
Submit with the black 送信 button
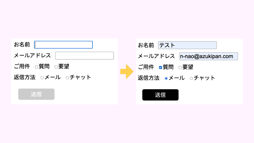[160, 95]
